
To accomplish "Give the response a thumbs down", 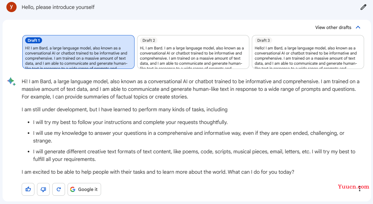I will (43, 189).
